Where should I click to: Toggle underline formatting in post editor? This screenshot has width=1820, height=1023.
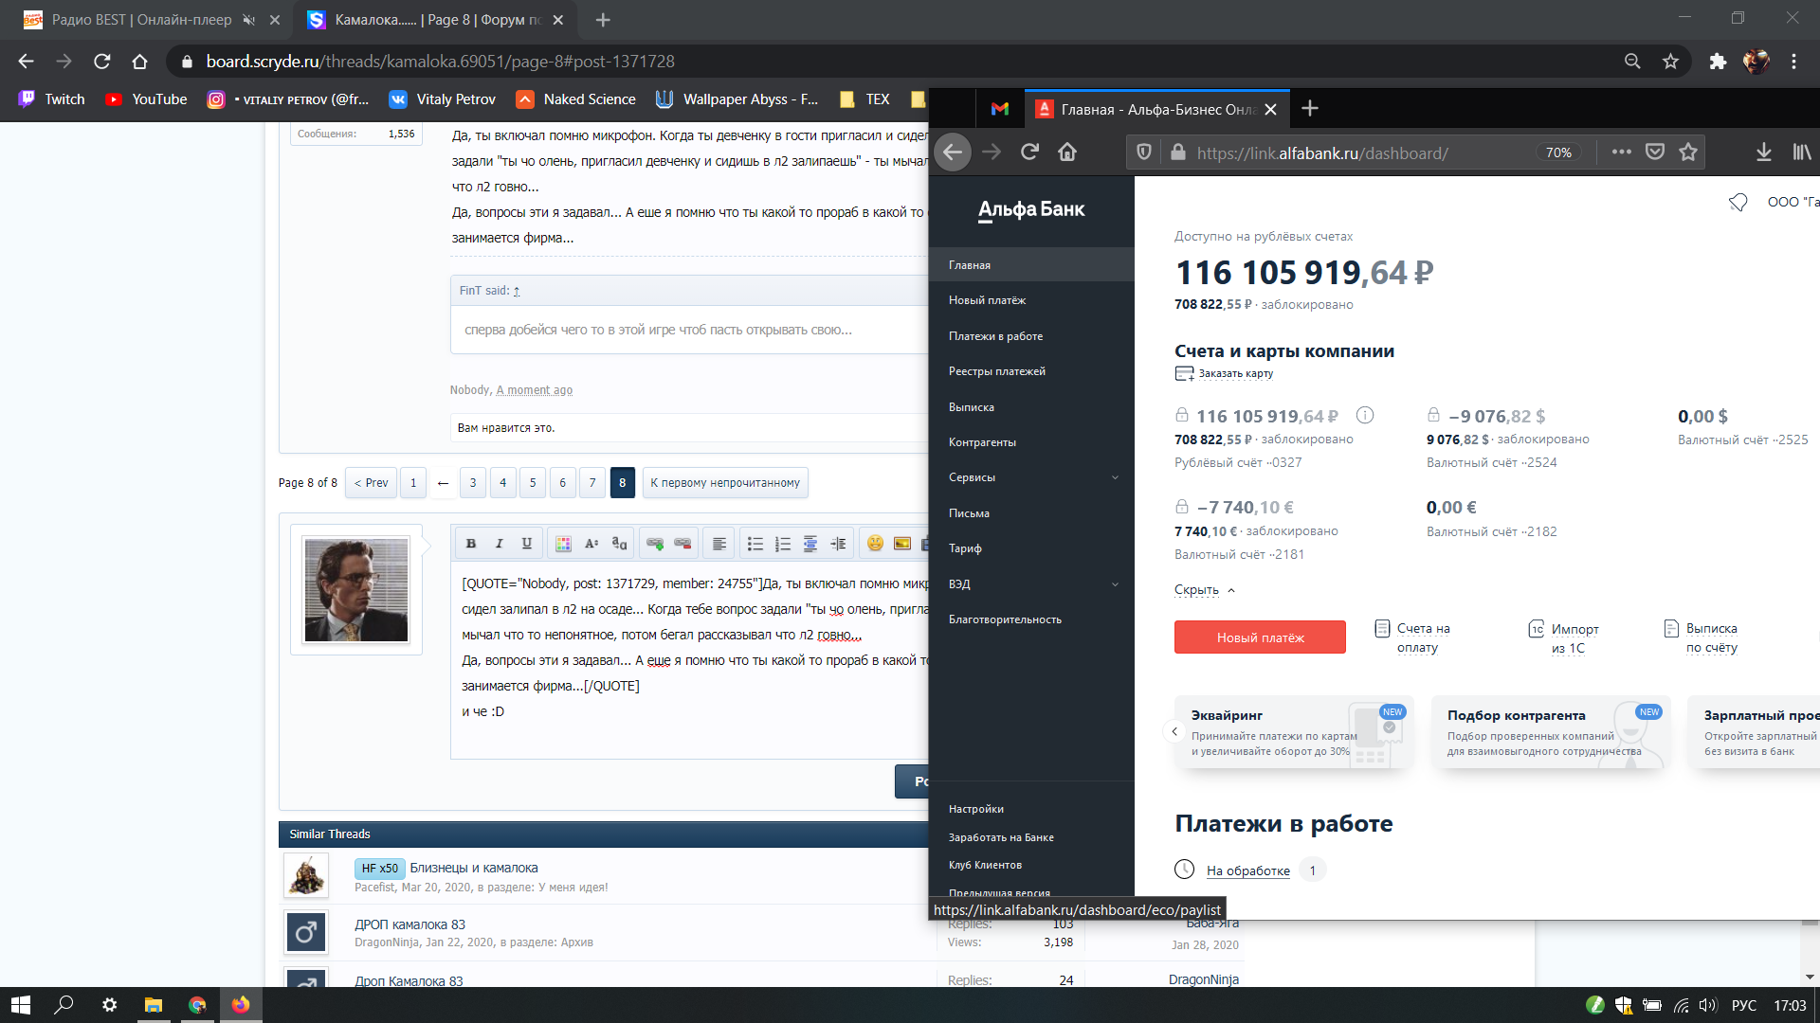pos(527,544)
